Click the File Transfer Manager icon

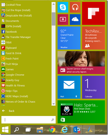pyautogui.click(x=3, y=37)
